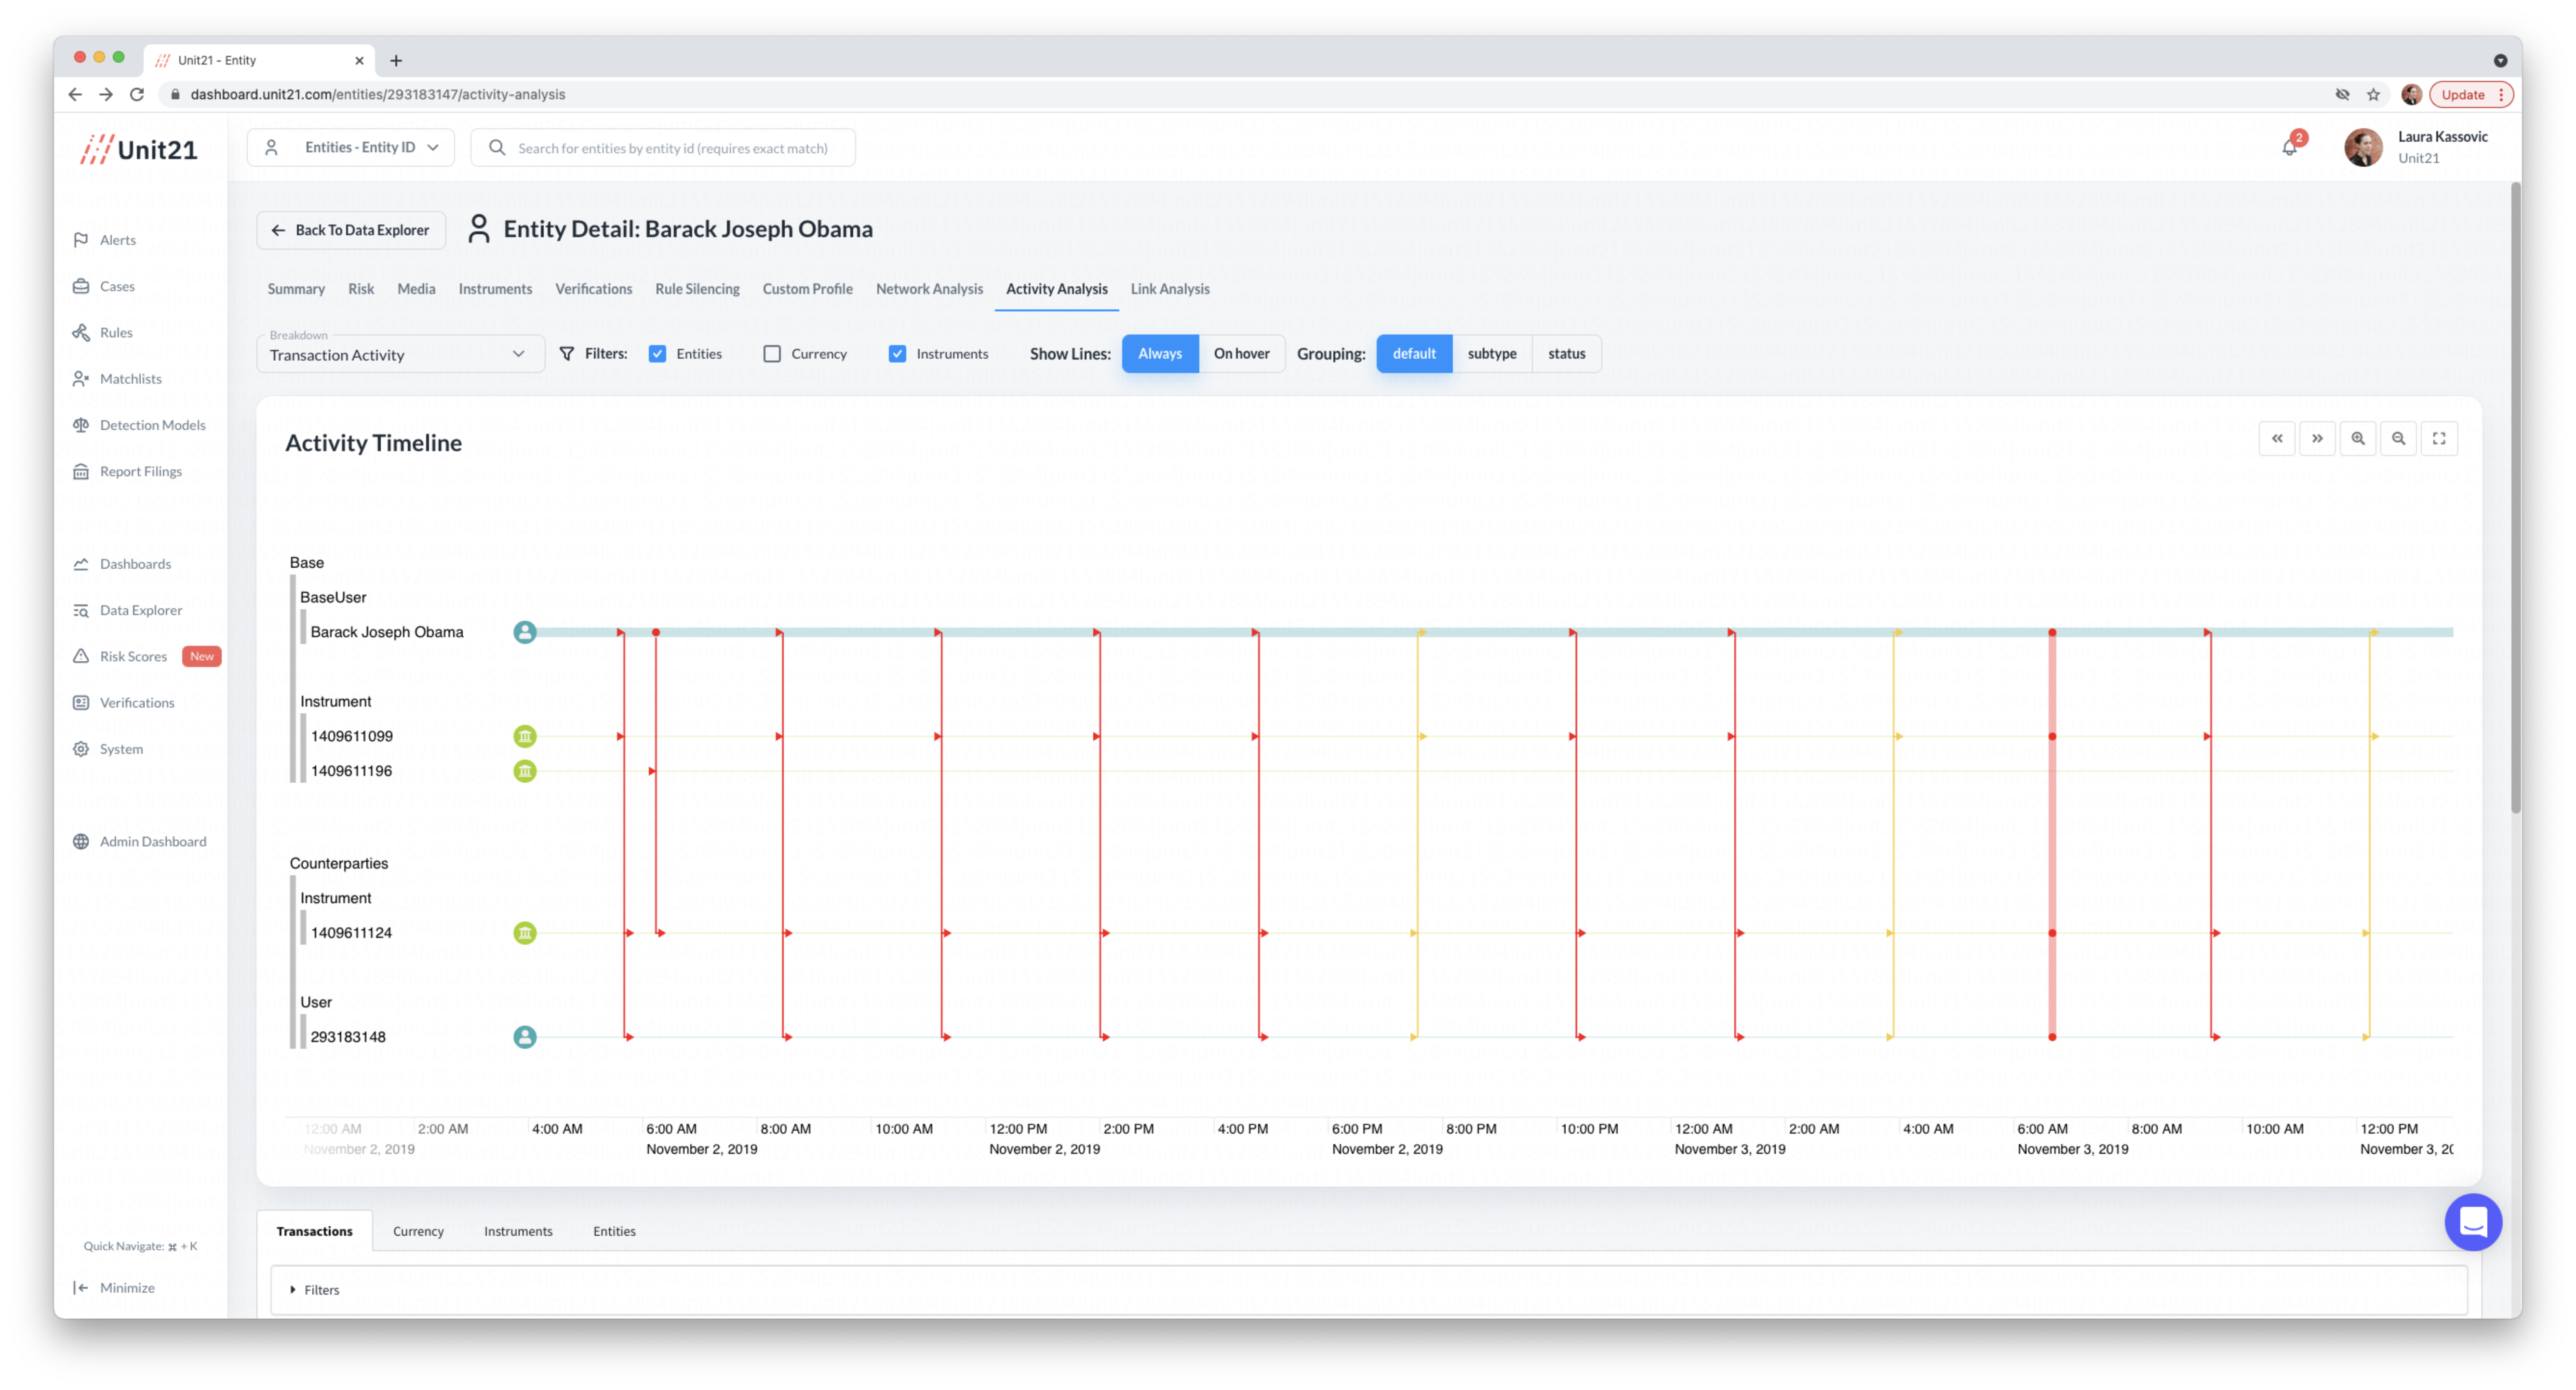Jump timeline forward with double-right arrows
The height and width of the screenshot is (1390, 2576).
pos(2317,438)
